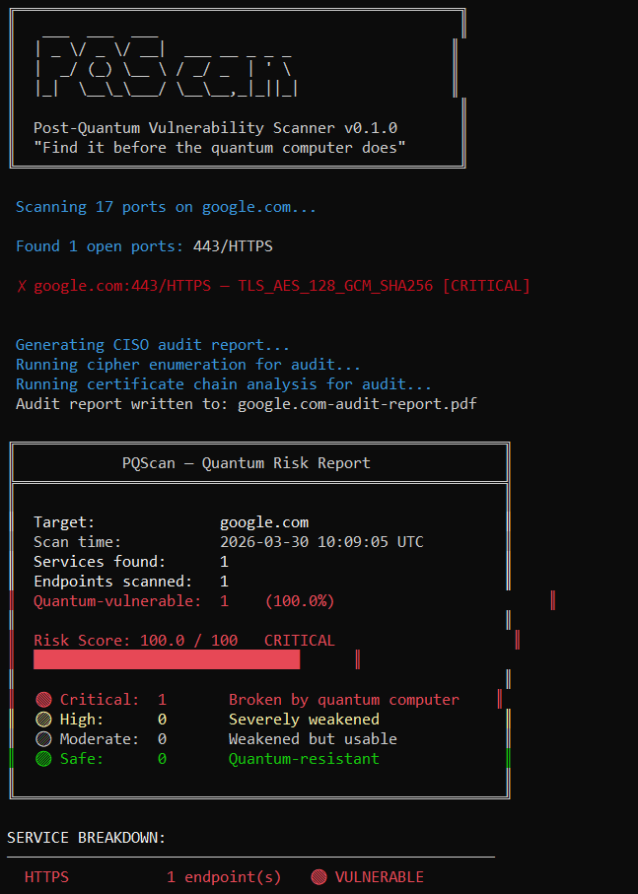Click the 'SERVICE BREAKDOWN:' heading
638x894 pixels.
tap(87, 838)
